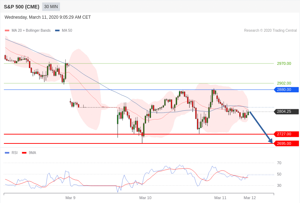The height and width of the screenshot is (203, 300).
Task: Click the Research © 2020 Trading Central credit
Action: click(270, 30)
